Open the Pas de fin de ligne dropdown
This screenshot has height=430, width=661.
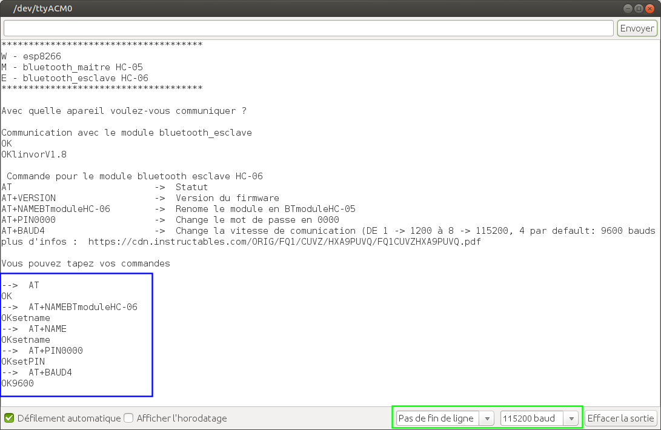pos(445,418)
